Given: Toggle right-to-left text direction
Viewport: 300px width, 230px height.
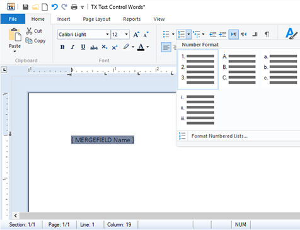Looking at the screenshot, I should coord(244,34).
